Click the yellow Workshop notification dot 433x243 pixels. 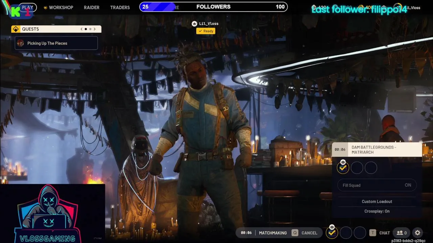[x=45, y=7]
